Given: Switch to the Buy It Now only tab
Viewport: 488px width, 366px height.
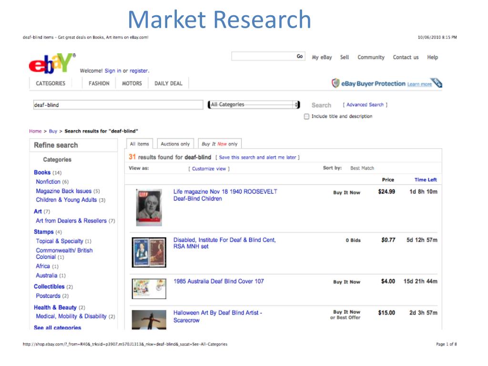Looking at the screenshot, I should click(x=219, y=144).
